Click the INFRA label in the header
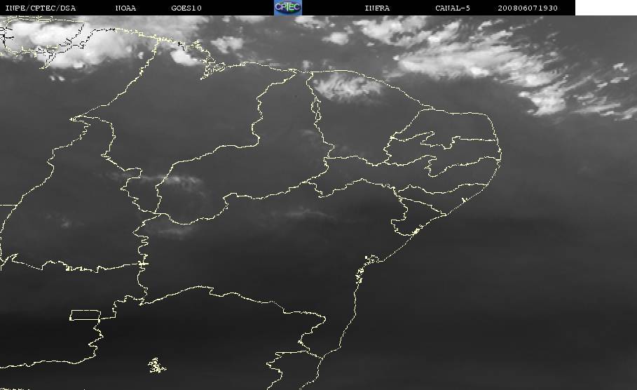637x390 pixels. pos(377,8)
